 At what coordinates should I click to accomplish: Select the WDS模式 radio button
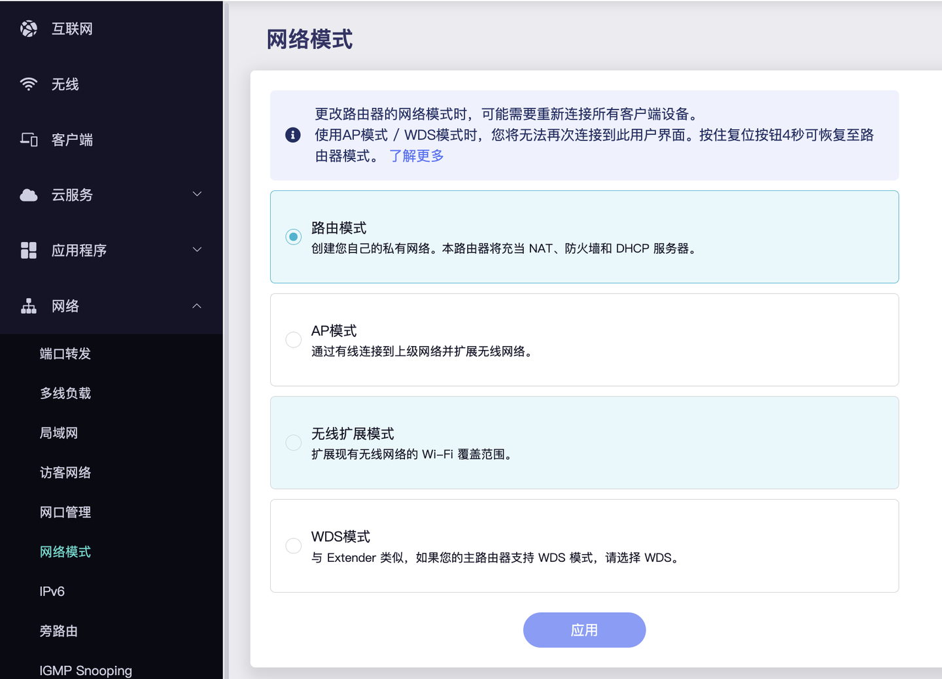(x=294, y=546)
